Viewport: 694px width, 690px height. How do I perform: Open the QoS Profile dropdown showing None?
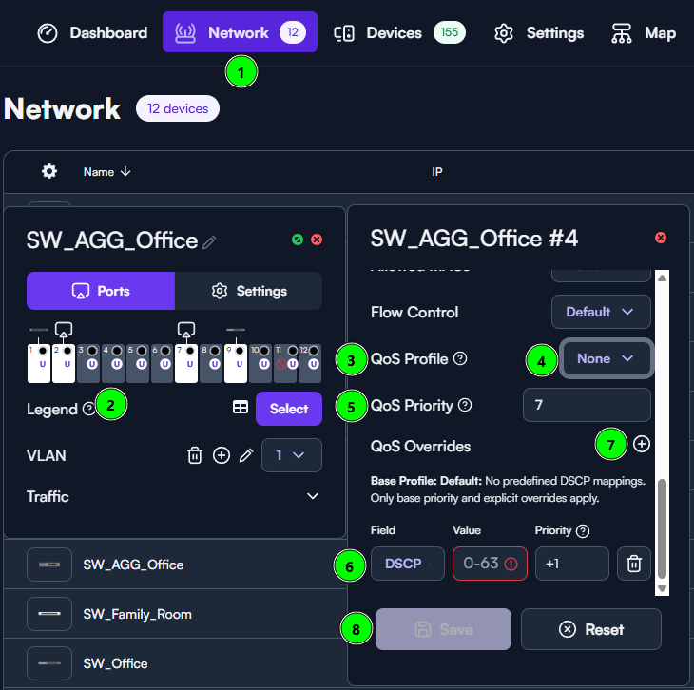(606, 358)
